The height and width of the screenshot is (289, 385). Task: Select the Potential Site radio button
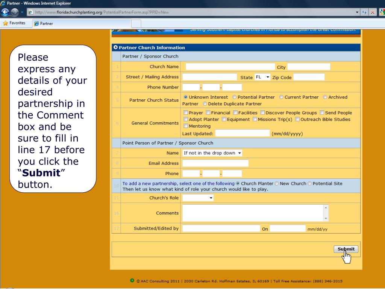pyautogui.click(x=309, y=183)
